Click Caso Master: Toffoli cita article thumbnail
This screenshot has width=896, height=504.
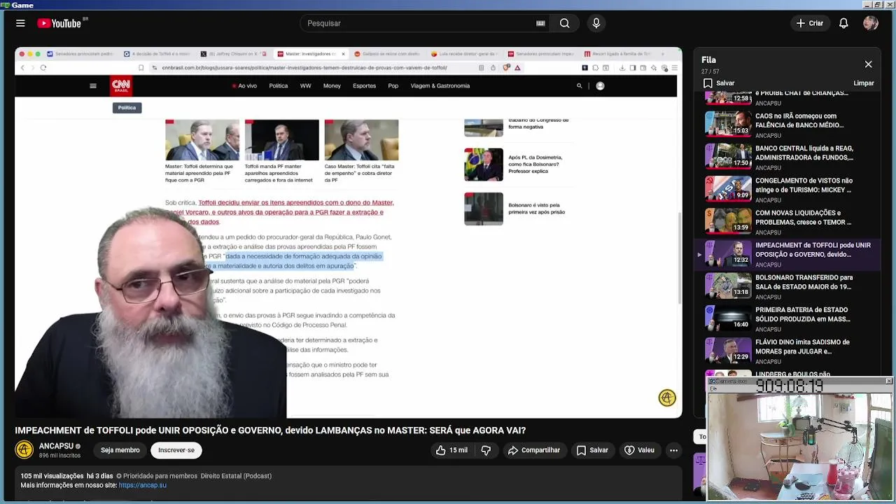tap(361, 140)
